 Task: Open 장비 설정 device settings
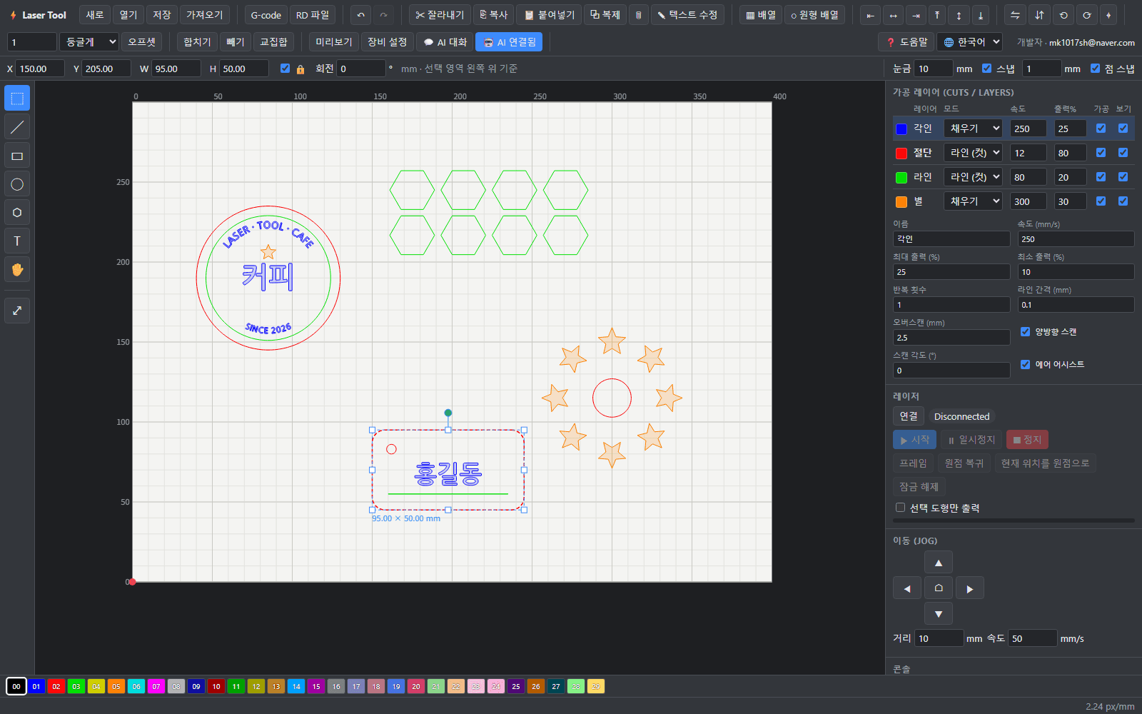pyautogui.click(x=388, y=42)
